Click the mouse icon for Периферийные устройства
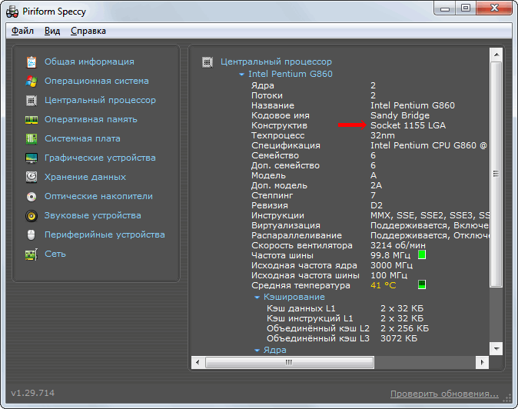Image resolution: width=518 pixels, height=409 pixels. (31, 235)
